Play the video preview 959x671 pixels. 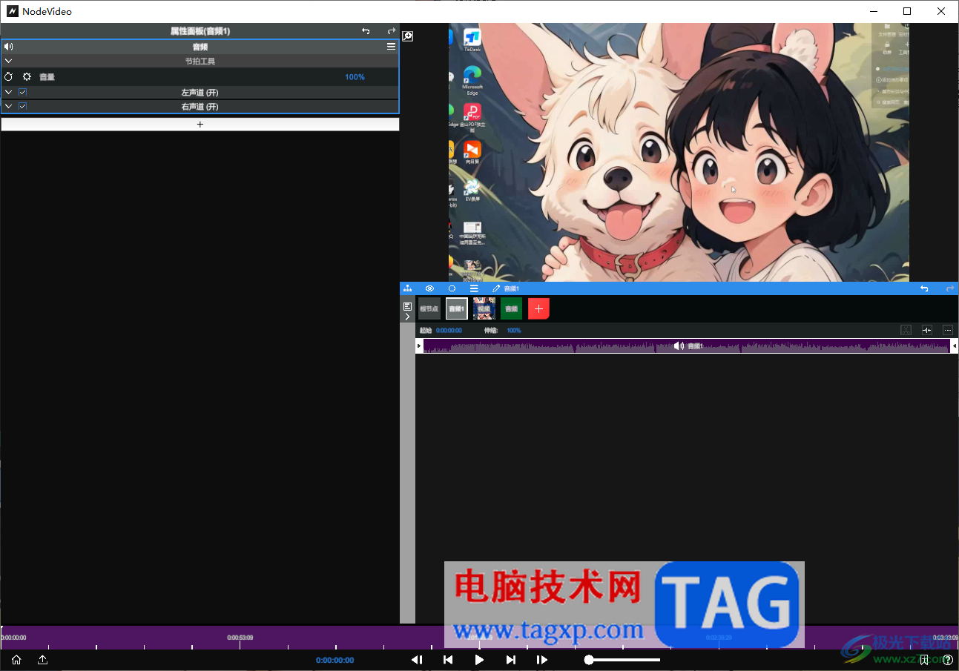point(479,660)
